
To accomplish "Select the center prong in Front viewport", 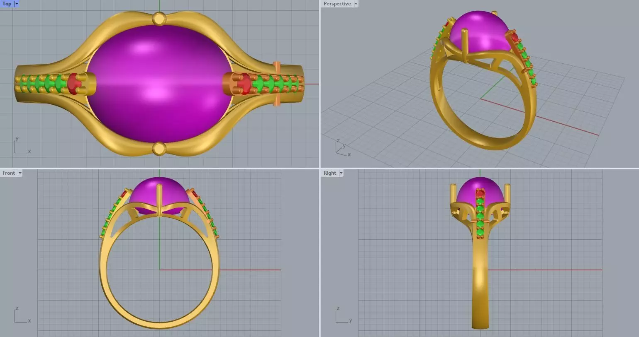I will [159, 200].
